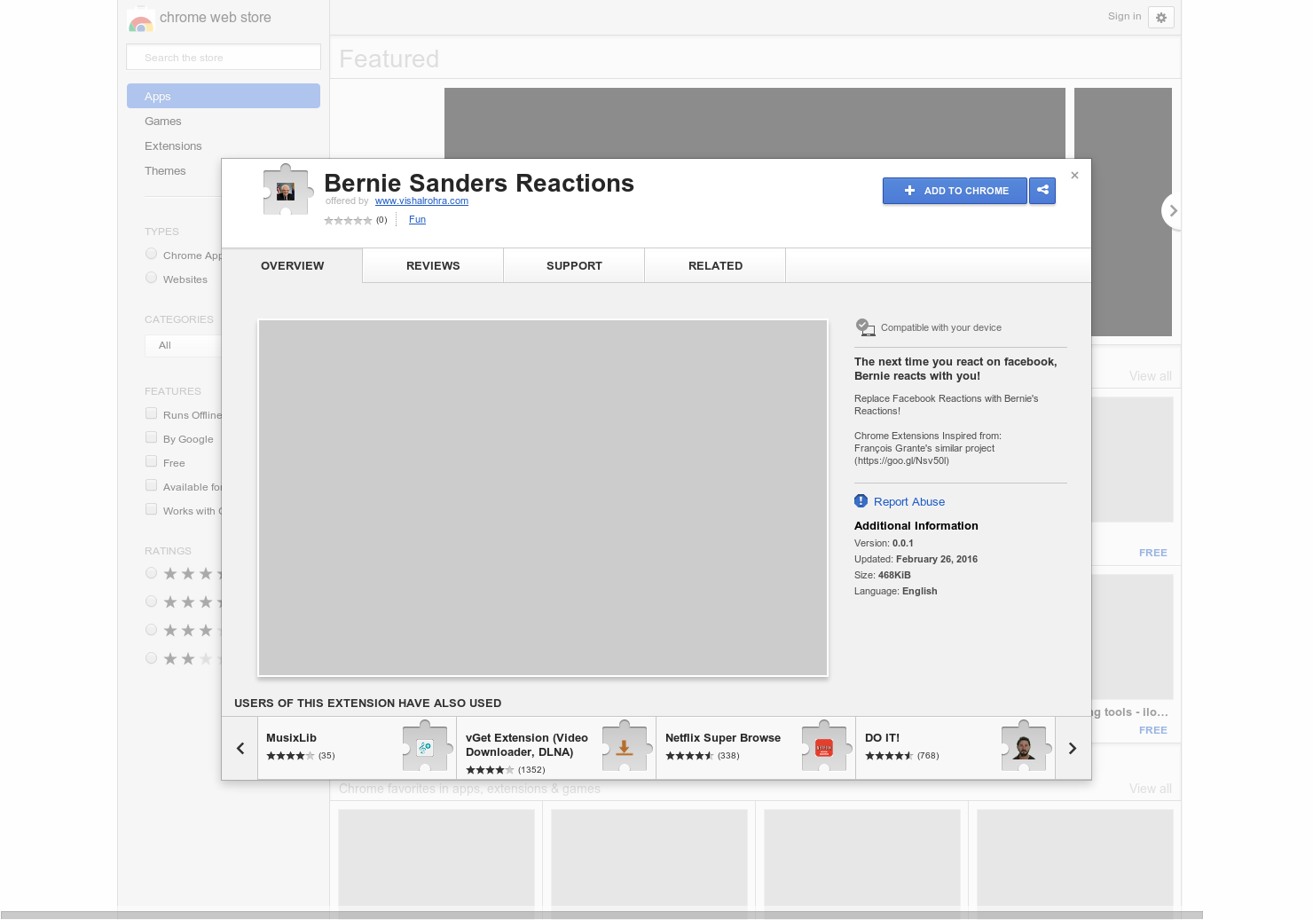Advance the featured carousel with right chevron
The height and width of the screenshot is (920, 1313).
pos(1172,211)
